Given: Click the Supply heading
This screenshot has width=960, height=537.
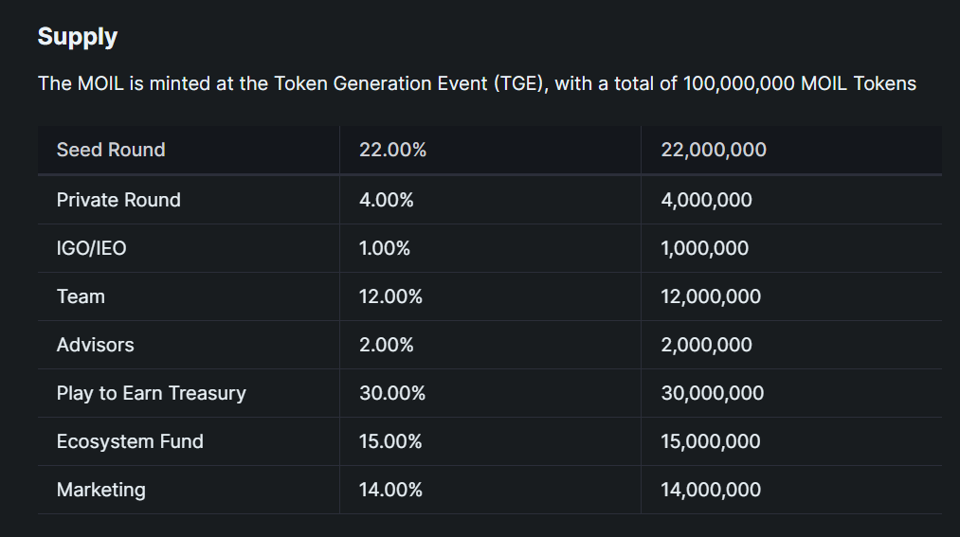Looking at the screenshot, I should click(x=78, y=37).
